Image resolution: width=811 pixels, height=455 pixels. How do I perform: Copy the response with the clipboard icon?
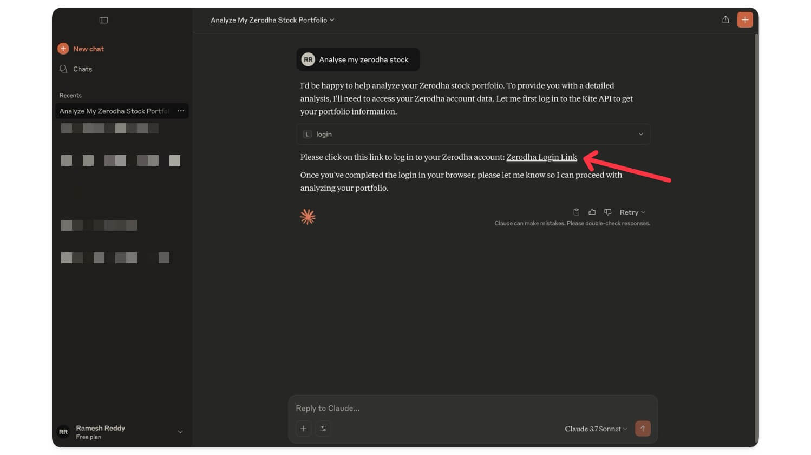(x=576, y=212)
